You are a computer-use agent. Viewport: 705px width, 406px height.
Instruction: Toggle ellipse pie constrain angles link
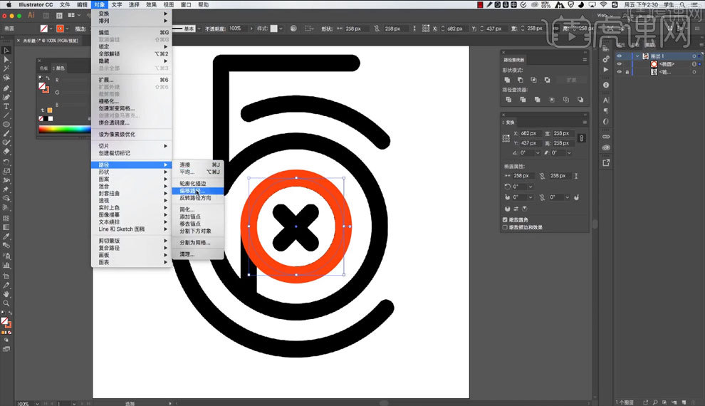coord(542,197)
